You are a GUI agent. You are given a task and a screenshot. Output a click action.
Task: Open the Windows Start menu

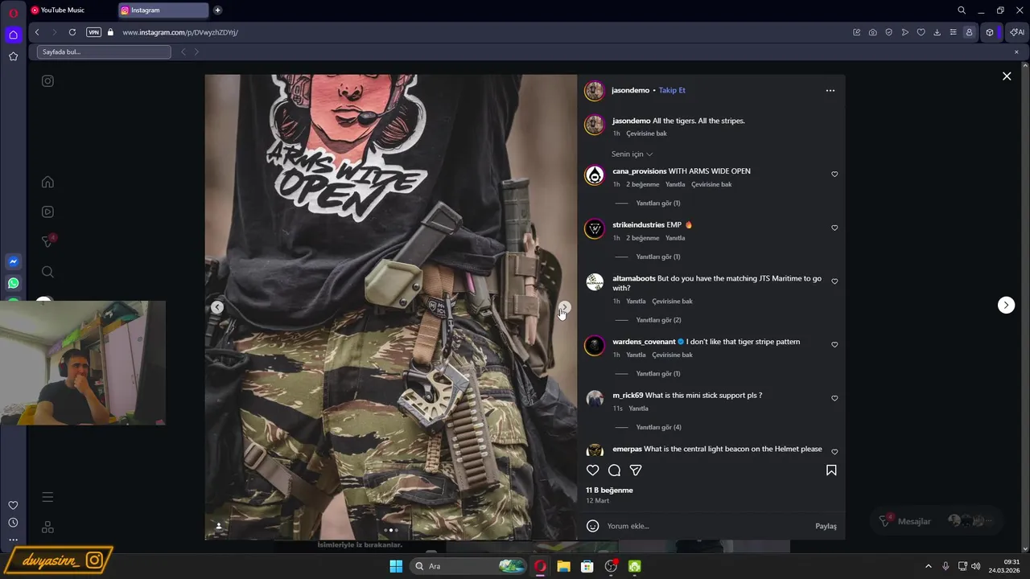(396, 566)
